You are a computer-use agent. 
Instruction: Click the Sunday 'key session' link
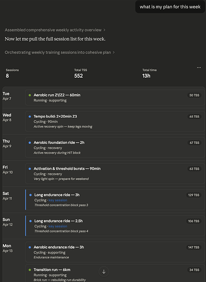[x=58, y=226]
